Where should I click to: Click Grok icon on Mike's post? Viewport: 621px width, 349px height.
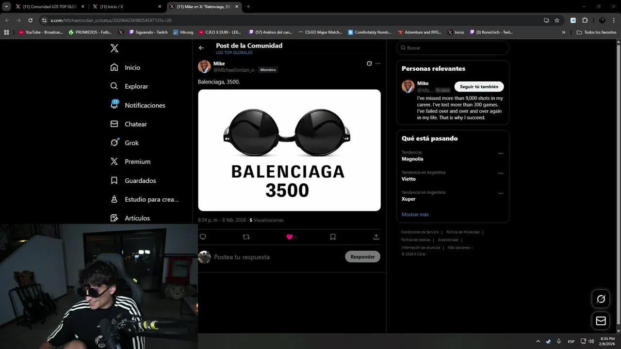(369, 63)
